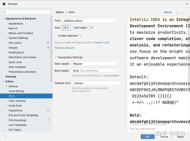
Task: Open the Main weight dropdown
Action: (x=95, y=64)
